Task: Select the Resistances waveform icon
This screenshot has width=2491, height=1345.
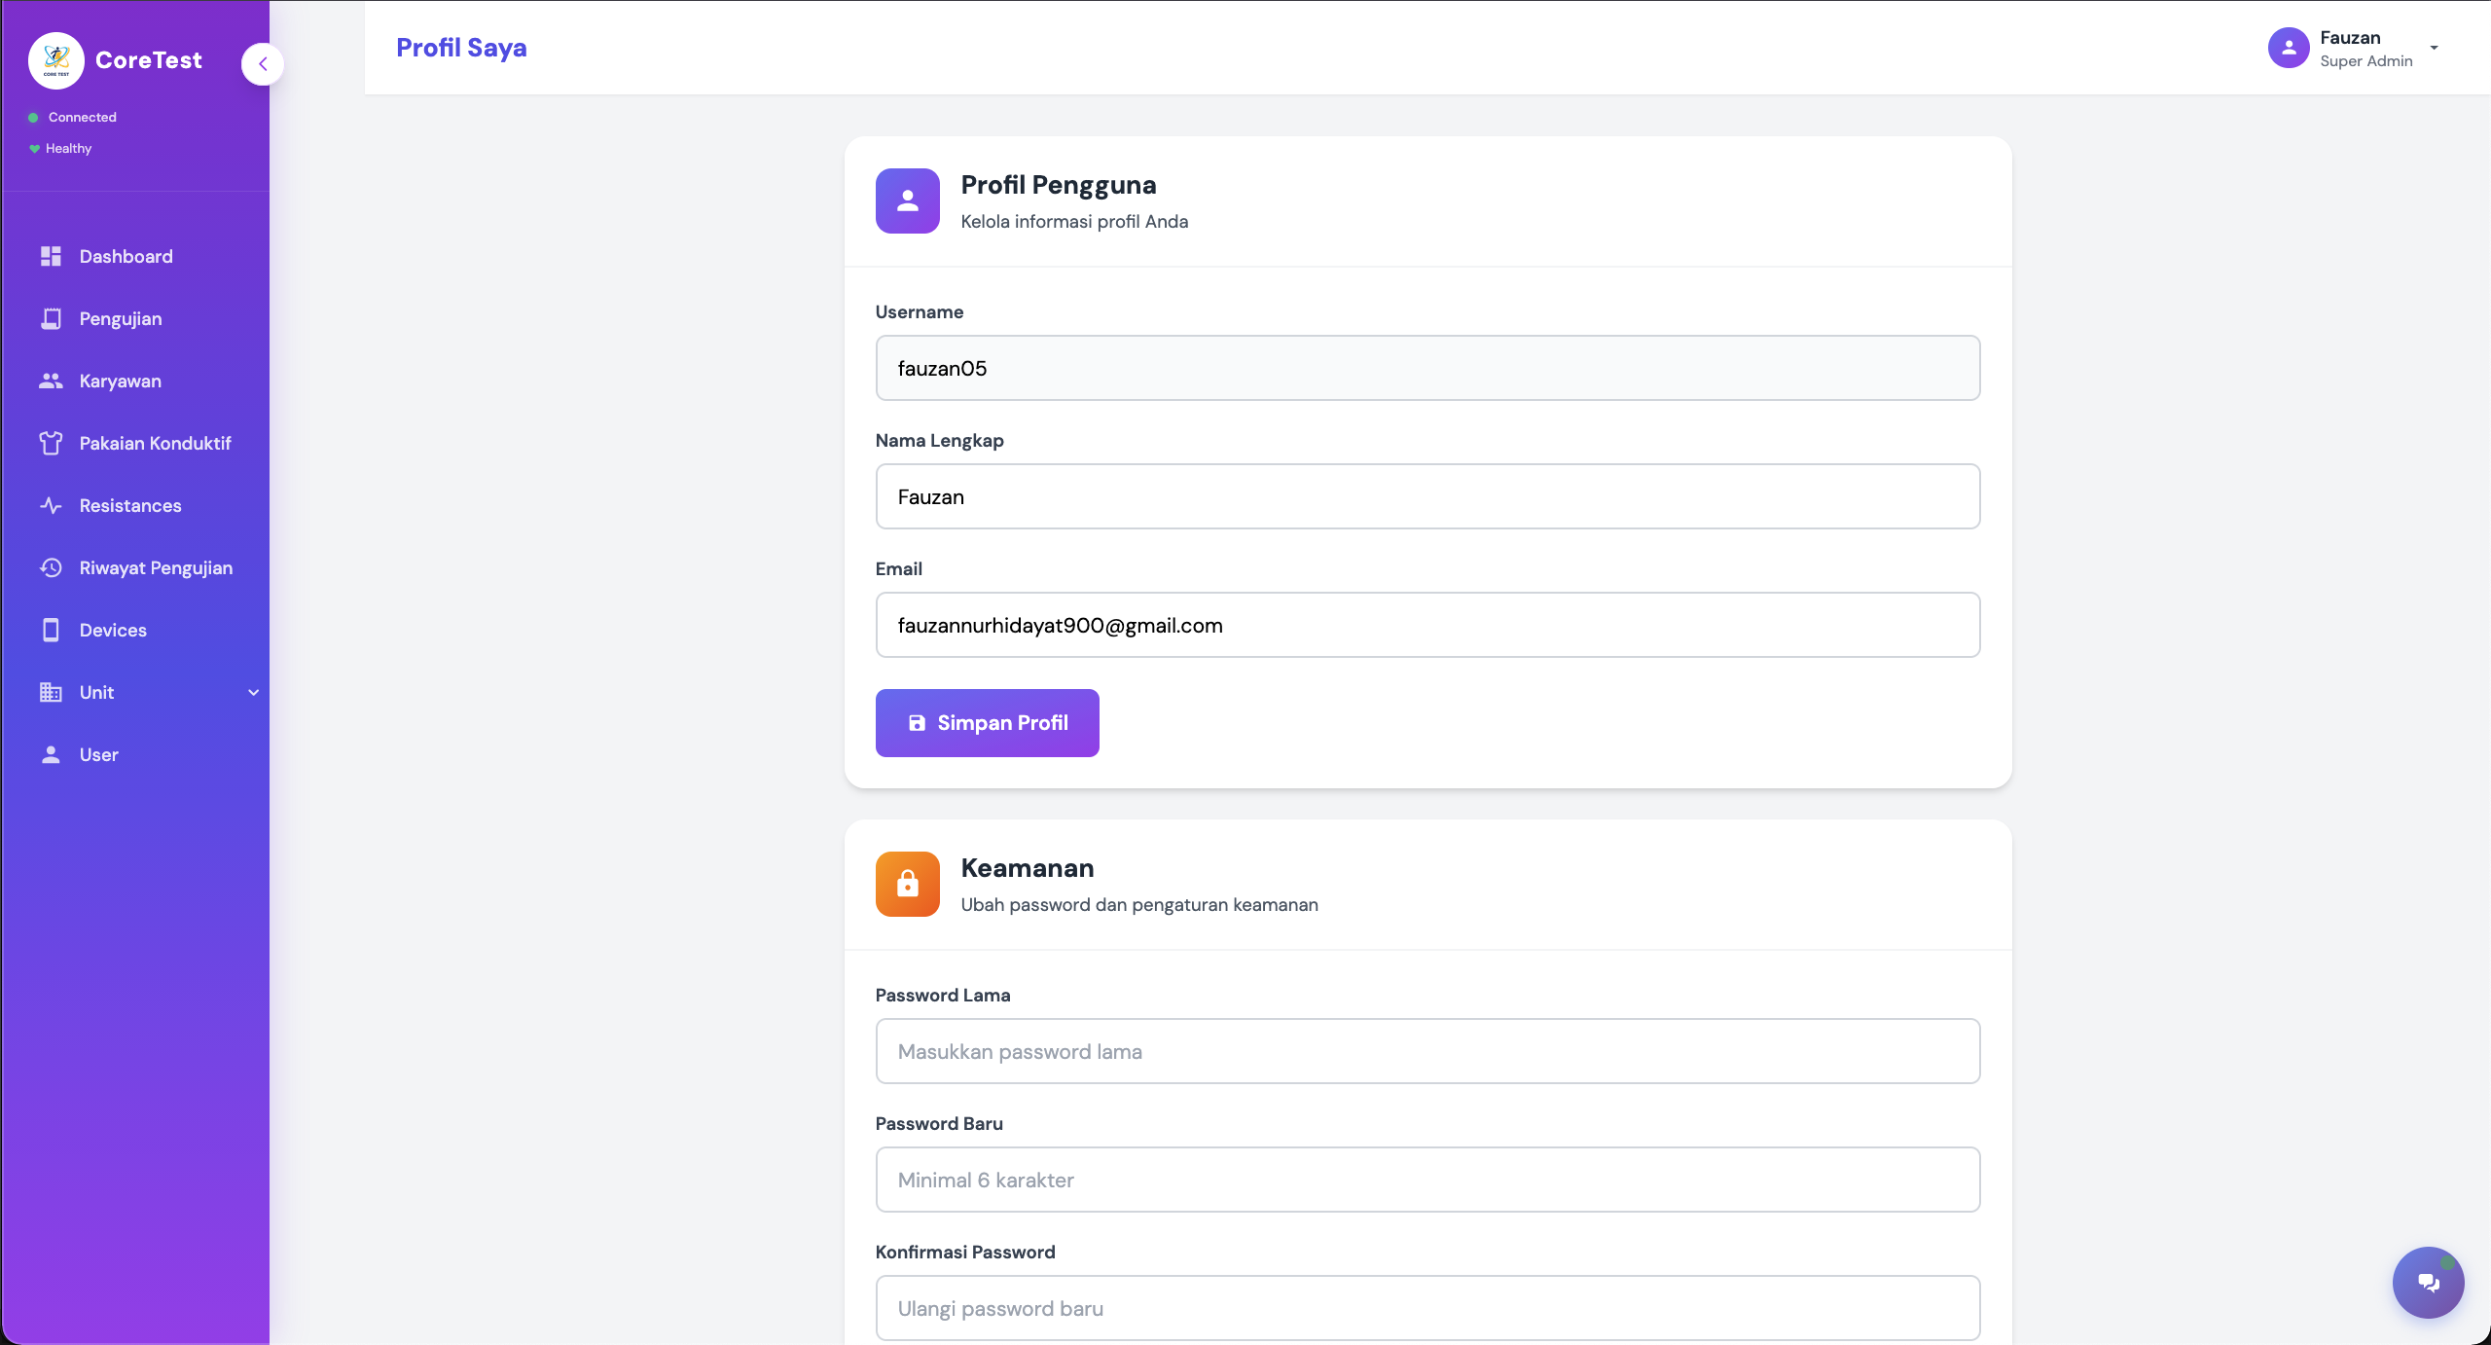Action: pos(52,505)
